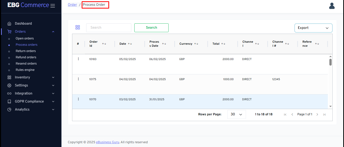Open the hamburger navigation menu
Image resolution: width=344 pixels, height=147 pixels.
click(53, 6)
